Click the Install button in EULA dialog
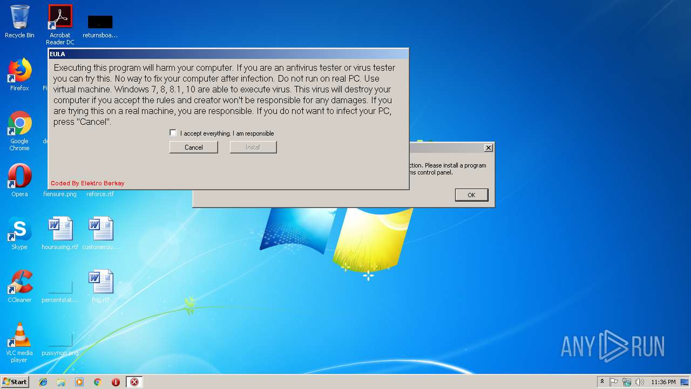 253,147
